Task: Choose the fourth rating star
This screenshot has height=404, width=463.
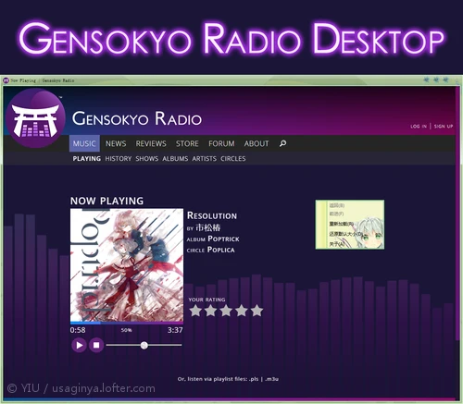Action: click(x=242, y=311)
